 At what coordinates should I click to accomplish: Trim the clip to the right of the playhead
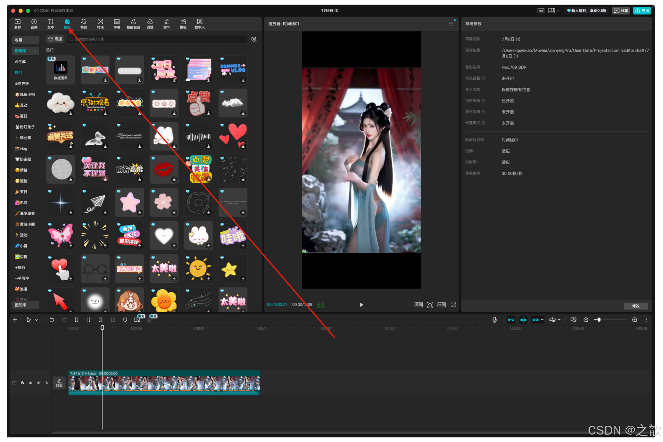[x=101, y=320]
